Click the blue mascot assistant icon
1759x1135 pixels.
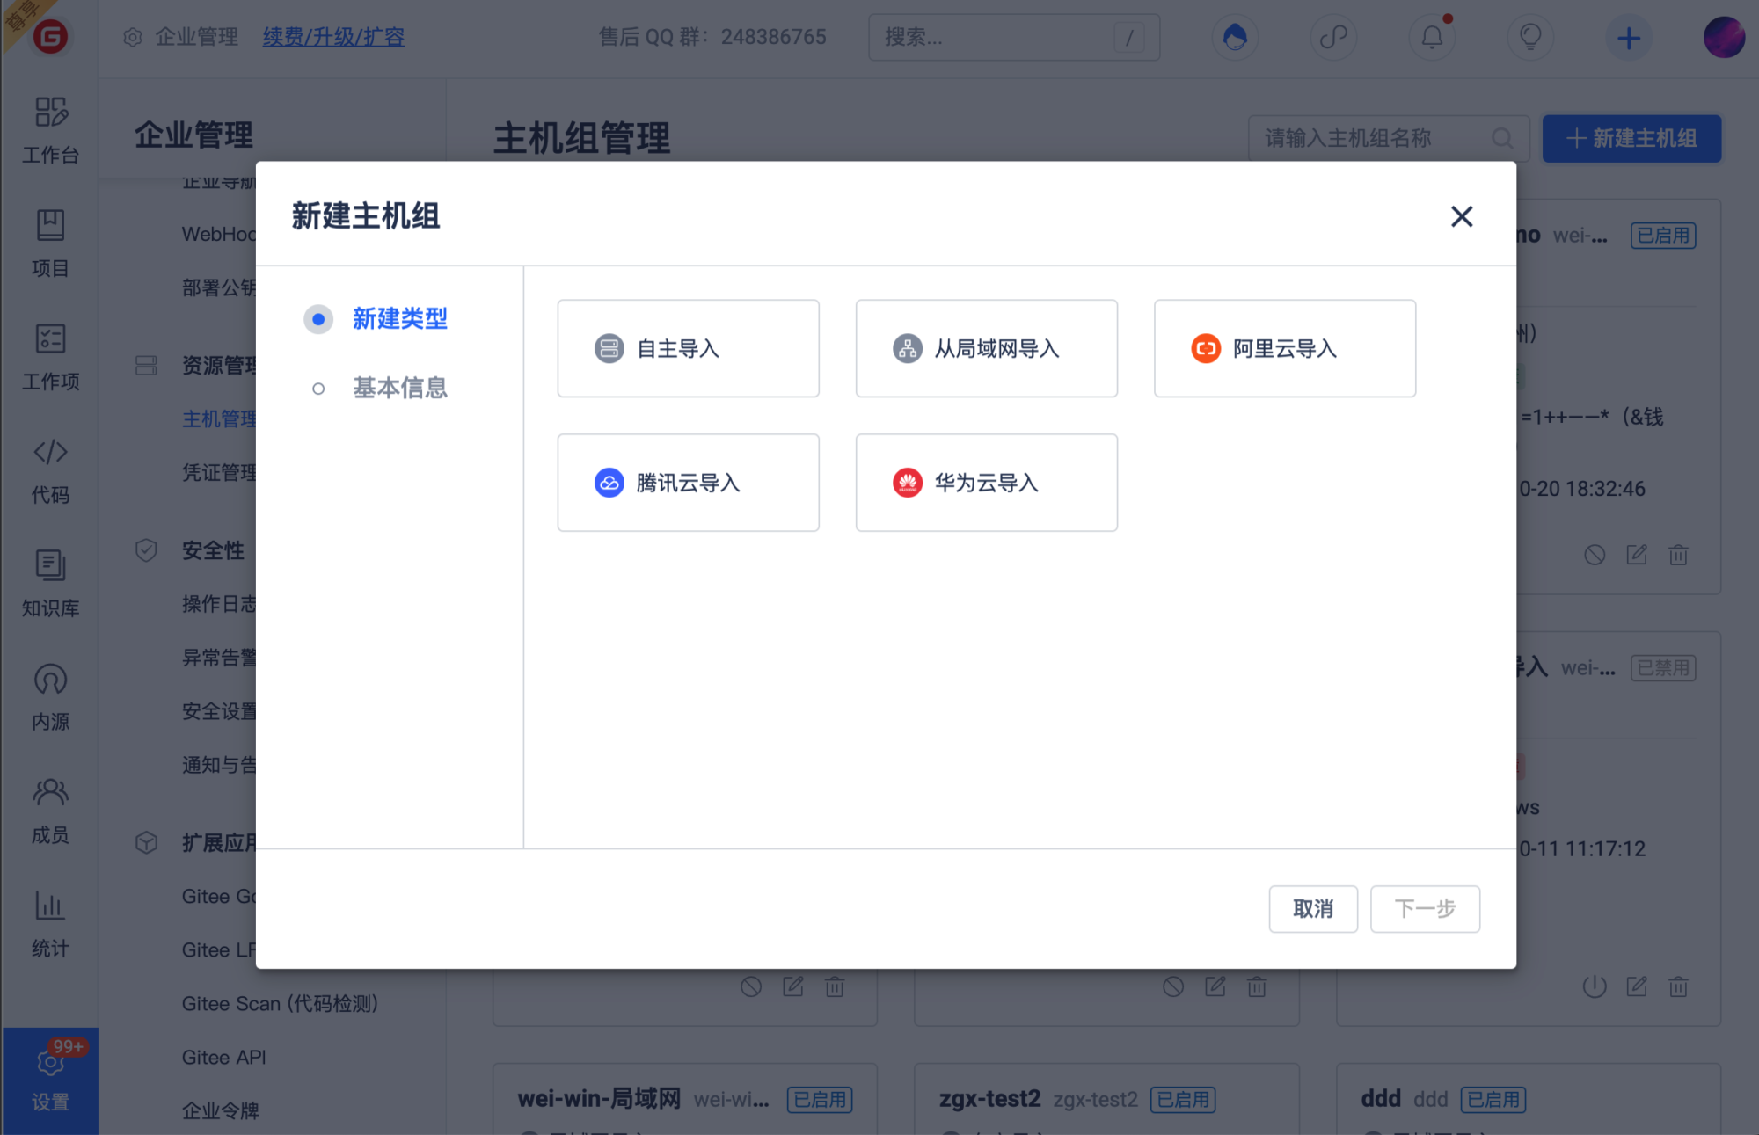pos(1235,38)
